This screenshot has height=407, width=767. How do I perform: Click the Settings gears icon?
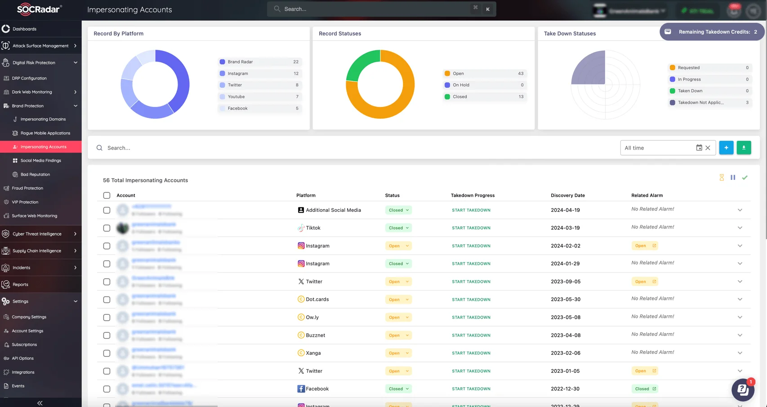tap(6, 301)
